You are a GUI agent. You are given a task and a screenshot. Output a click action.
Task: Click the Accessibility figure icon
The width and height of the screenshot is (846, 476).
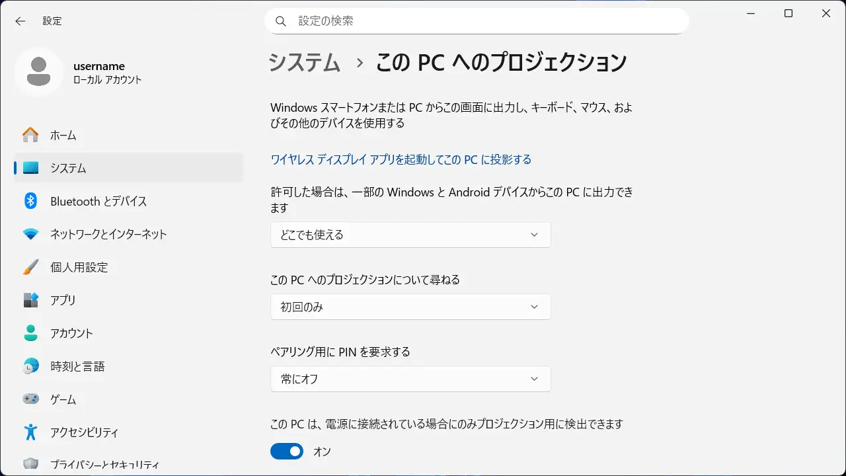(30, 432)
